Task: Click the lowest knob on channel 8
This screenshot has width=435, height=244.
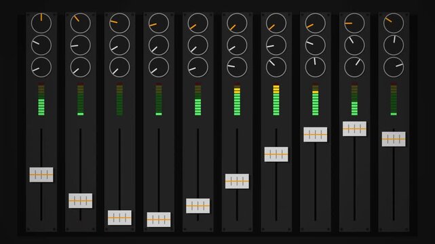Action: point(315,67)
